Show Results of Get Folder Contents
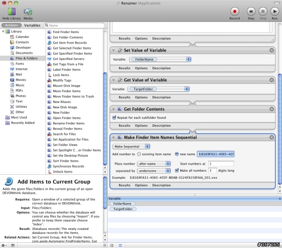 (x=124, y=125)
